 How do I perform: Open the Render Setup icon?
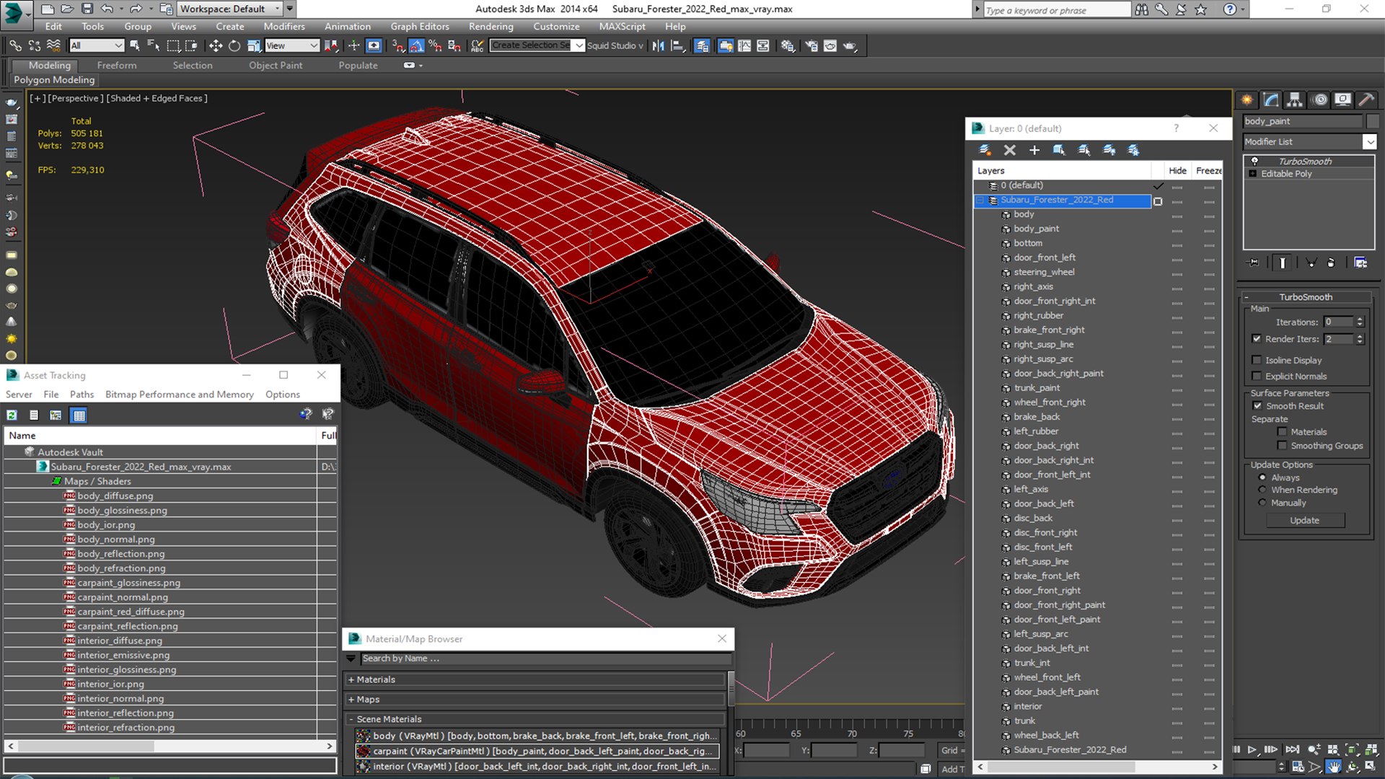click(811, 45)
